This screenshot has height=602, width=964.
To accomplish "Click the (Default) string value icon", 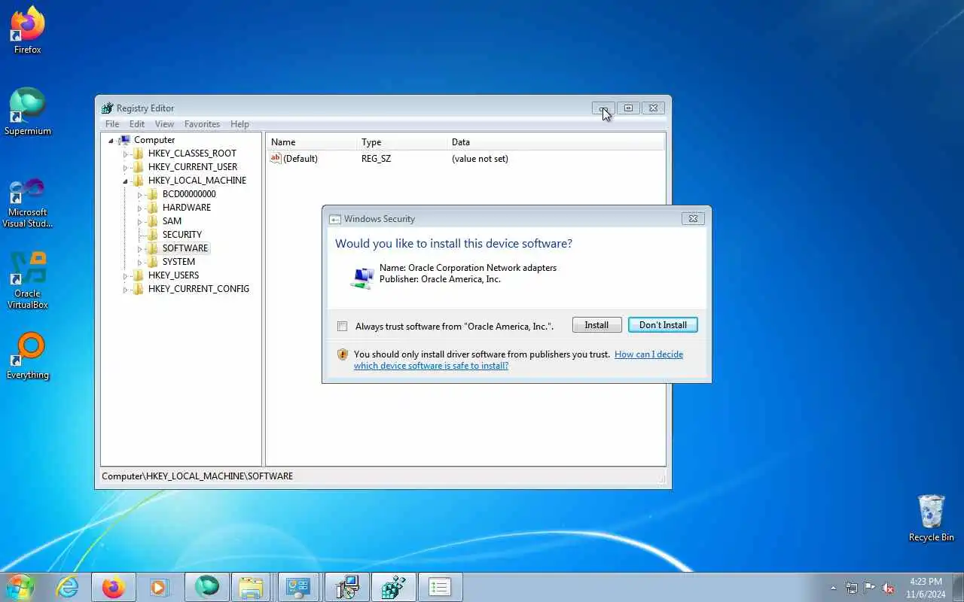I will click(276, 159).
